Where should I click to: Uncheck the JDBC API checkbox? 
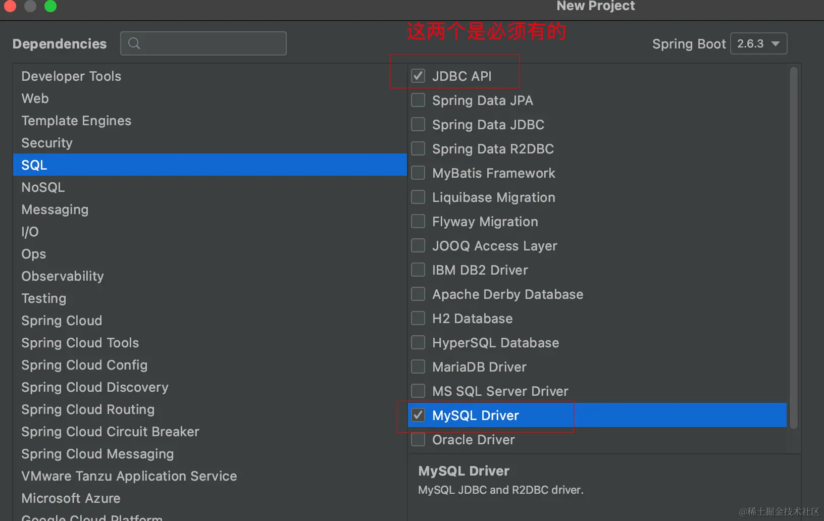pyautogui.click(x=418, y=76)
